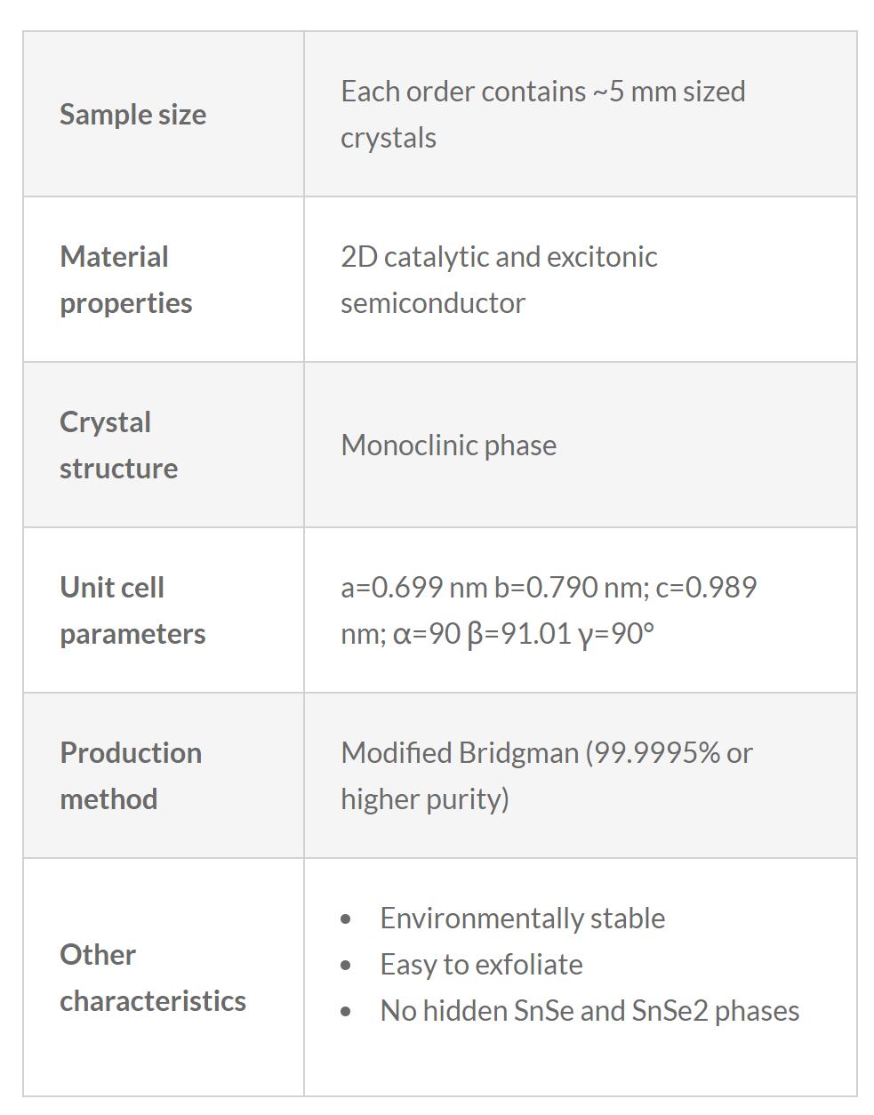Click the Production method label

coord(130,775)
